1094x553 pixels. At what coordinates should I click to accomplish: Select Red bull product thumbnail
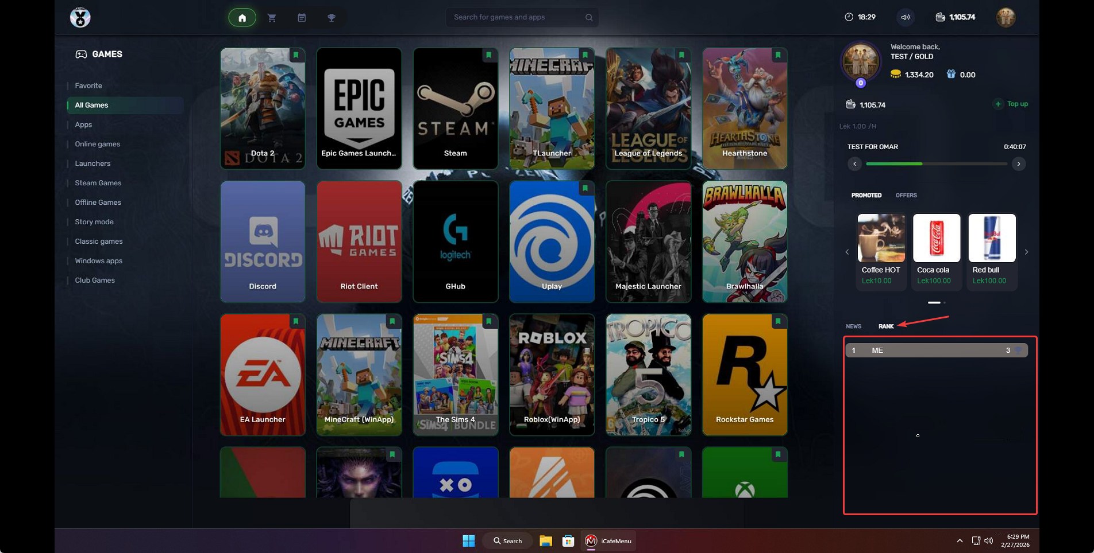[x=992, y=238]
